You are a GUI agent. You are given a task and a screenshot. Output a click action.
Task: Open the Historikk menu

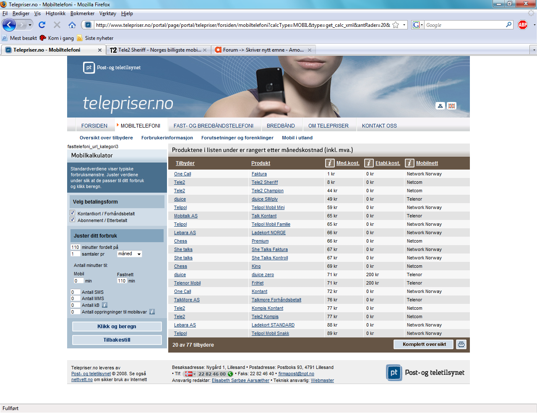pyautogui.click(x=55, y=13)
